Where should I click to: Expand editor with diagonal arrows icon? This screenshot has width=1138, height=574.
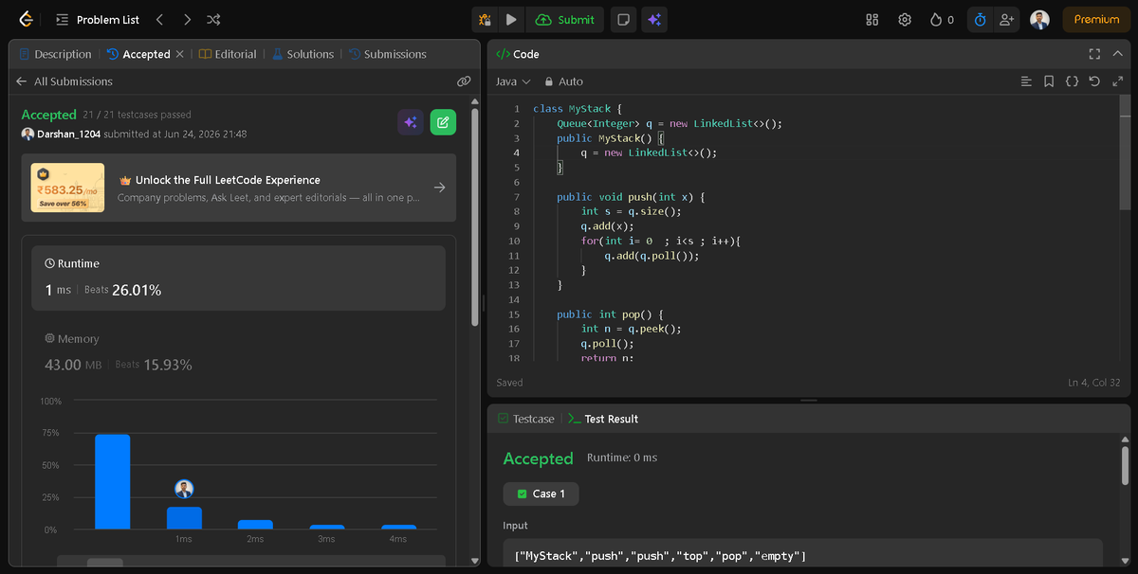pos(1117,81)
